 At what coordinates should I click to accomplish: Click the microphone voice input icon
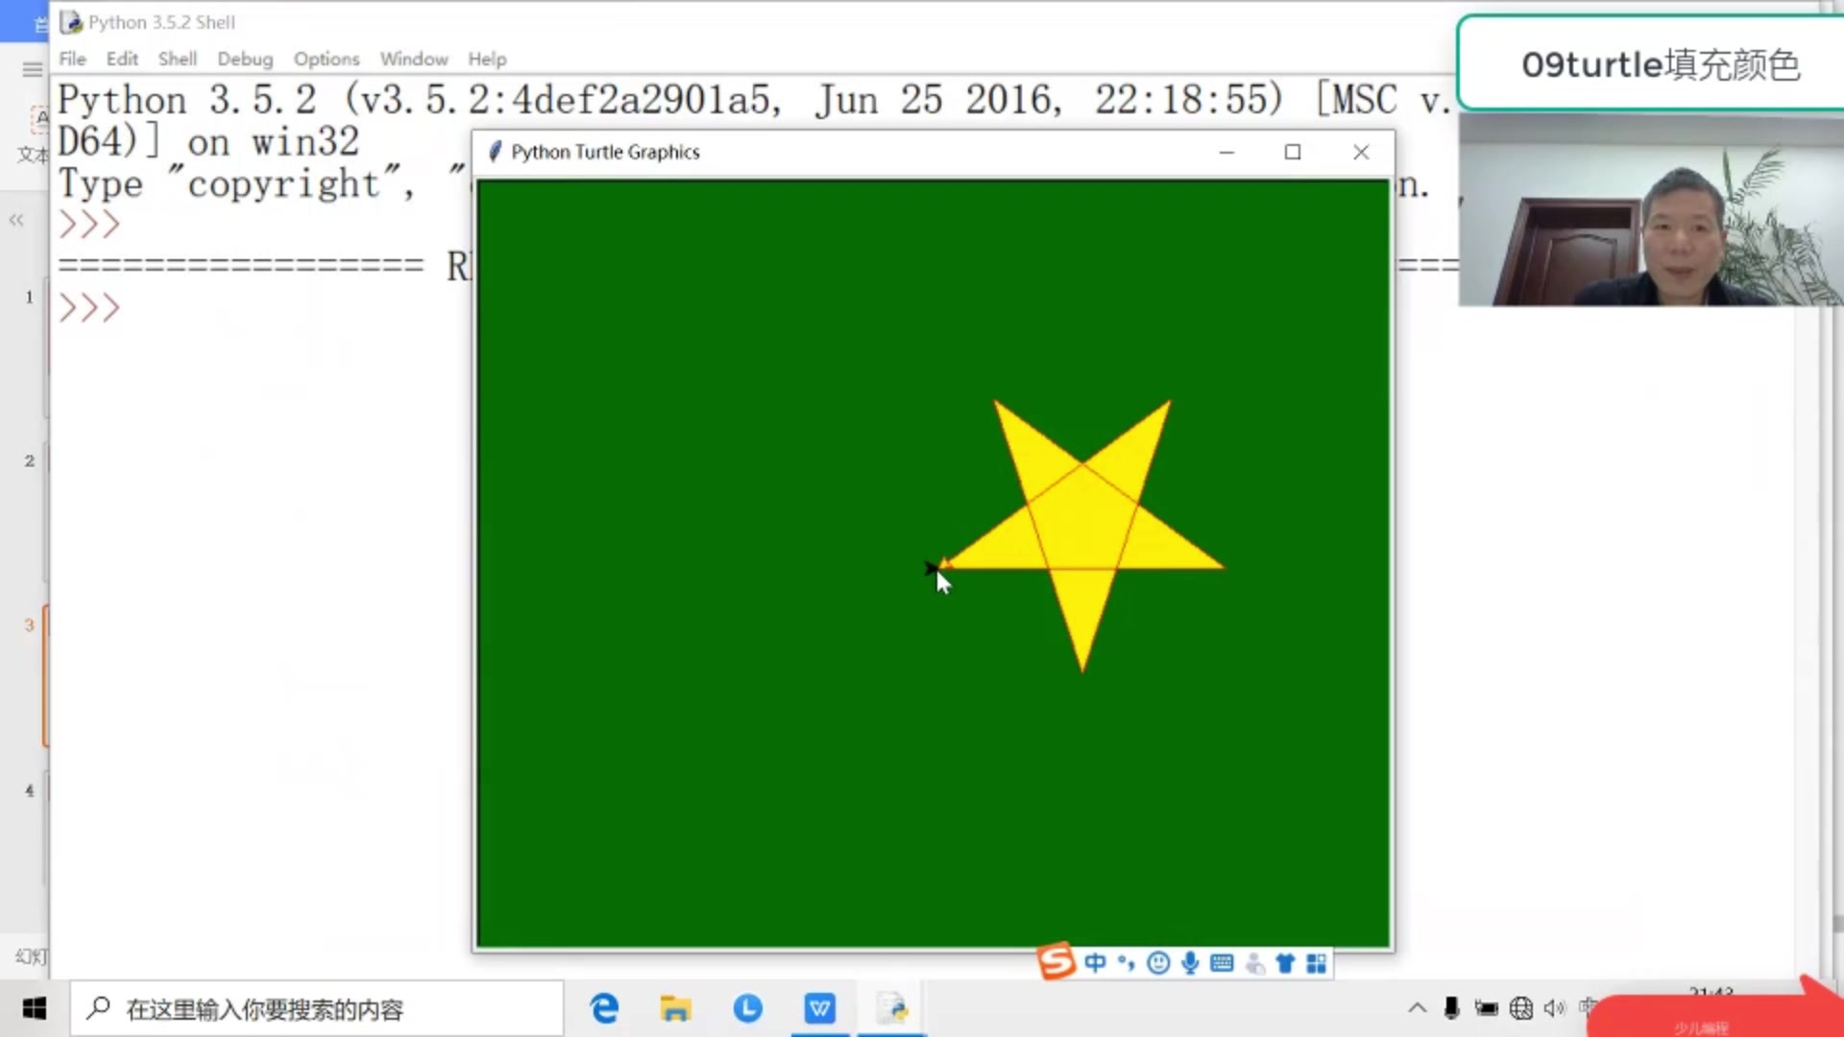point(1190,962)
